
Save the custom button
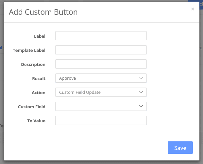(180, 148)
